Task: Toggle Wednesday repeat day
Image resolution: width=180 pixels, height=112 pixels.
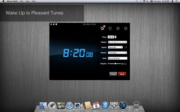Action: tap(115, 42)
